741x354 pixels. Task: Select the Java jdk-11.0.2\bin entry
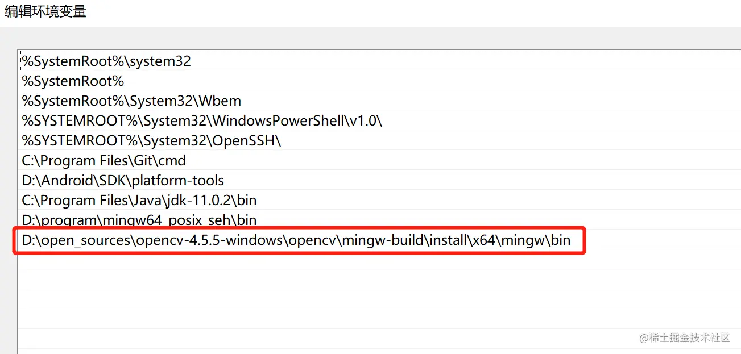point(139,201)
